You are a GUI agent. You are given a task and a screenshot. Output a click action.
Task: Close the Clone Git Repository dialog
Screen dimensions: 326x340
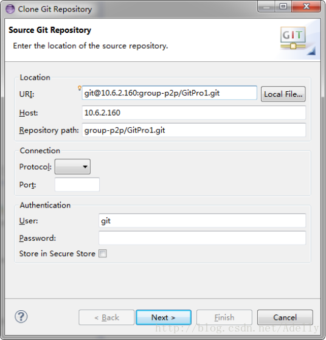(x=306, y=6)
